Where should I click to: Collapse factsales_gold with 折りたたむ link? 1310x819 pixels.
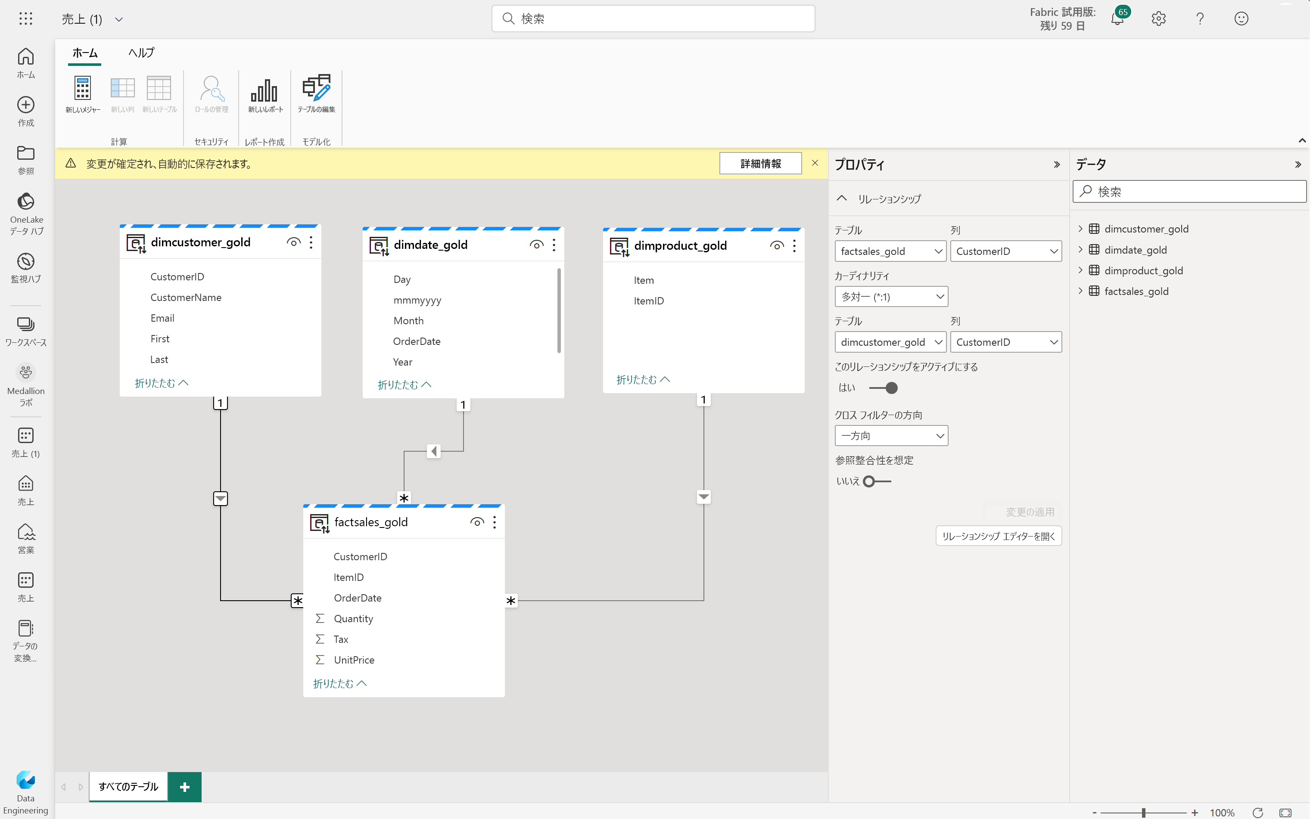tap(340, 684)
